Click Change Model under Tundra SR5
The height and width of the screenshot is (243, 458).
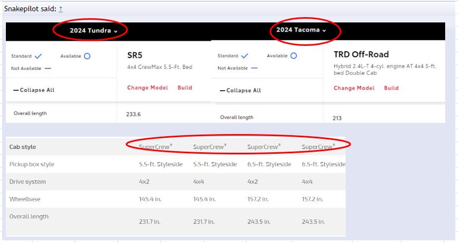[x=148, y=88]
